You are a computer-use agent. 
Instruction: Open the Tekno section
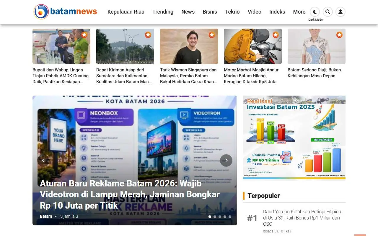[232, 12]
